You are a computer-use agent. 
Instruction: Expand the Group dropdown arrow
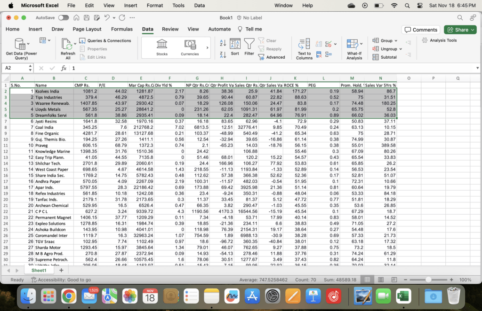tap(396, 40)
